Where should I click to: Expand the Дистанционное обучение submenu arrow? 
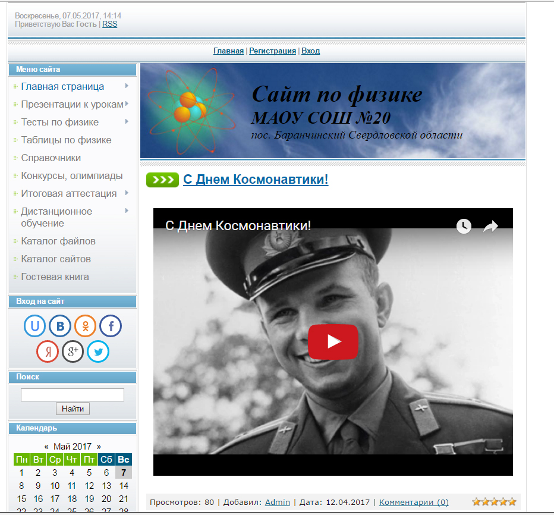click(127, 211)
